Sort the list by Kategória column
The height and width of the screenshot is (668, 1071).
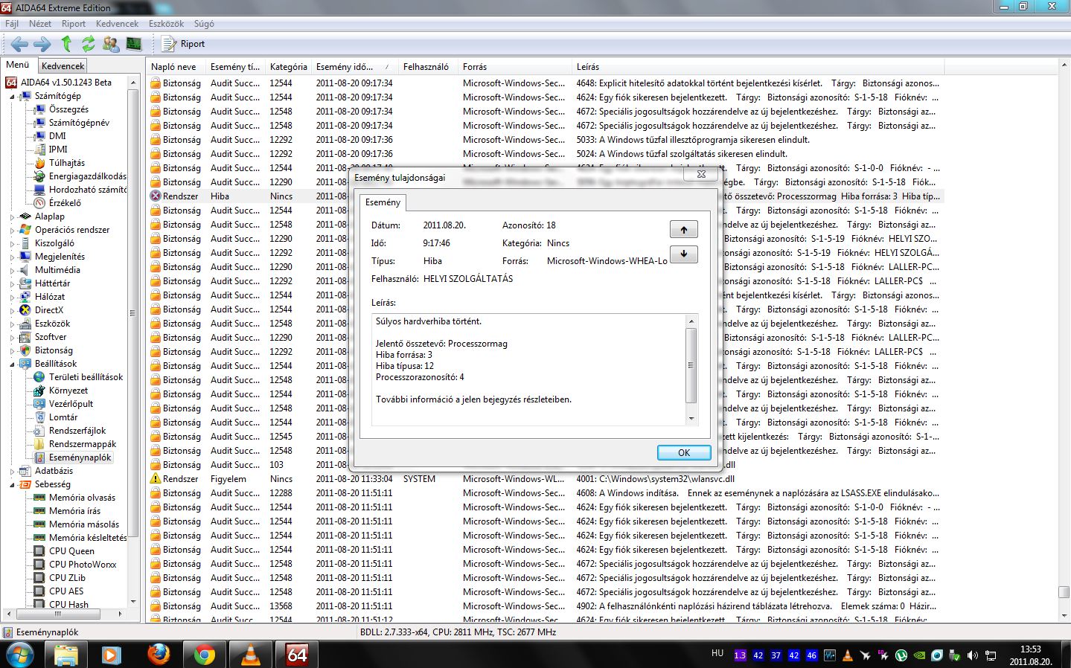point(288,67)
